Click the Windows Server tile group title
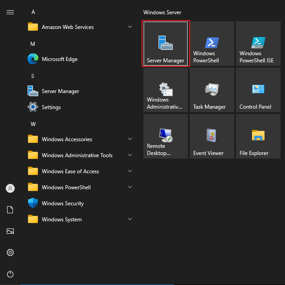 [x=162, y=12]
